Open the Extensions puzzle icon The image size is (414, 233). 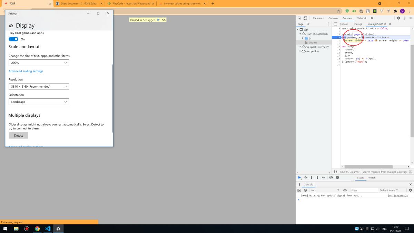tap(395, 11)
